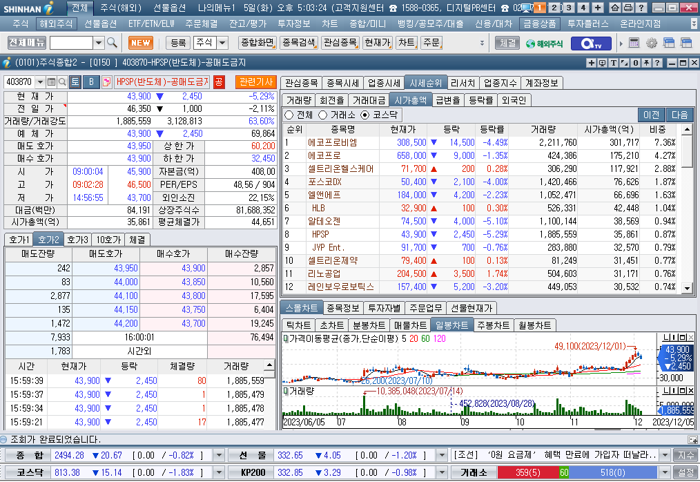Click the stock code list icon beside 403870

tap(51, 81)
